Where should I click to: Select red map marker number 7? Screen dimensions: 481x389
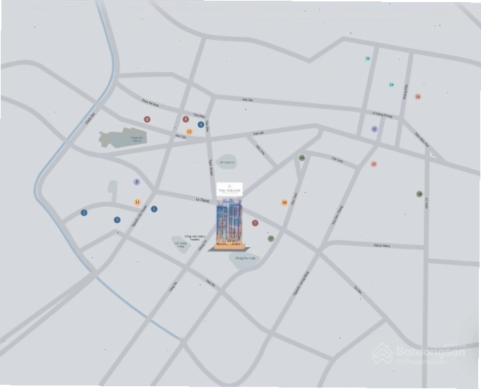255,223
